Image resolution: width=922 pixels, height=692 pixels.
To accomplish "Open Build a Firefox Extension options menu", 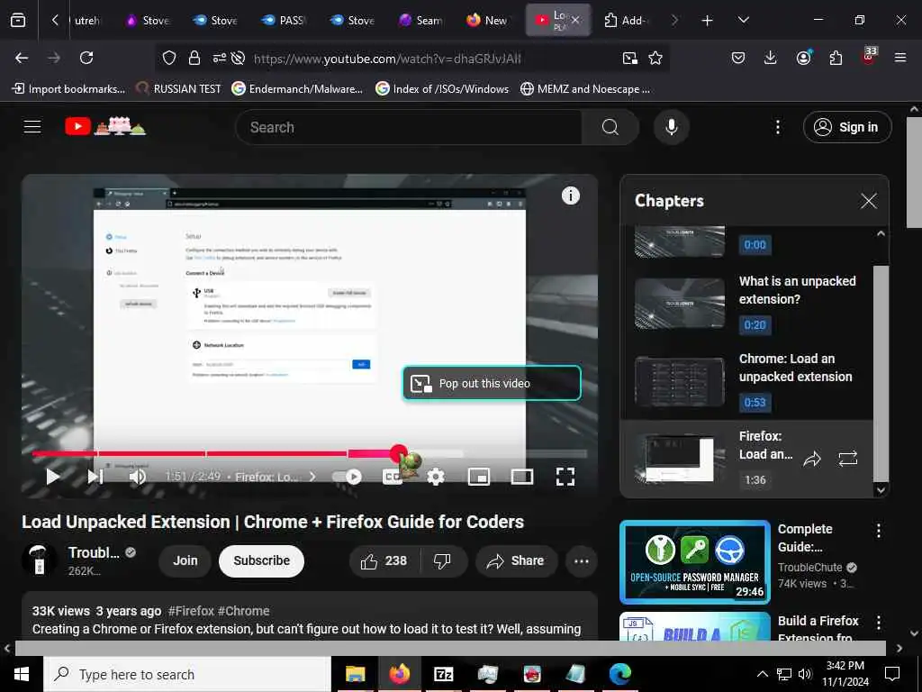I will point(878,623).
